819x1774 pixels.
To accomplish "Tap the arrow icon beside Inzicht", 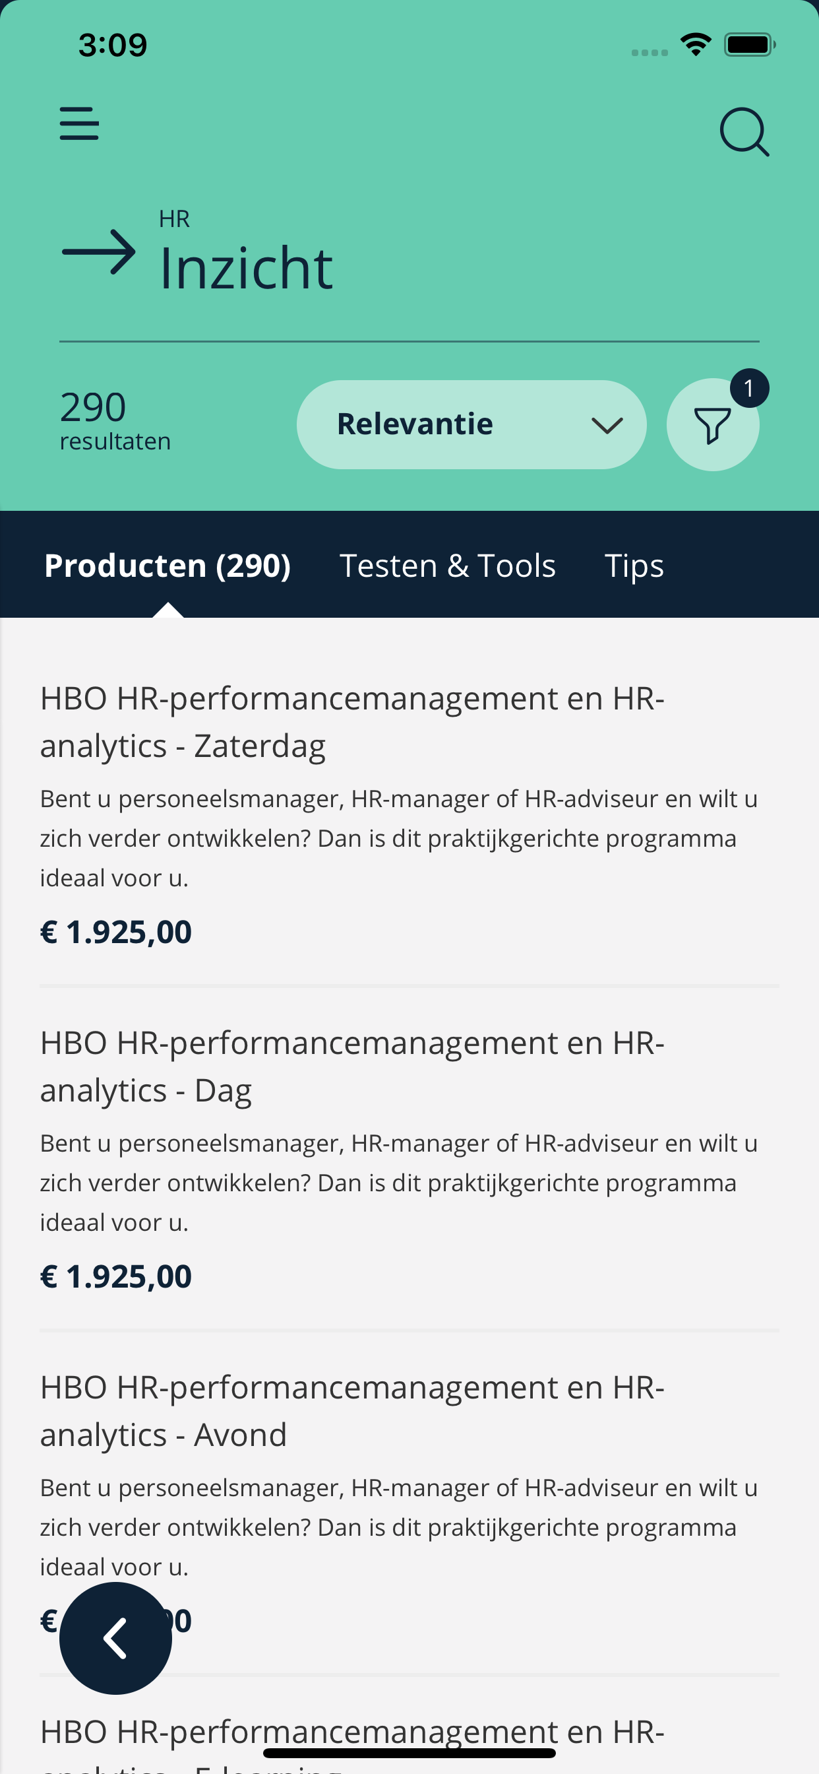I will [x=99, y=252].
